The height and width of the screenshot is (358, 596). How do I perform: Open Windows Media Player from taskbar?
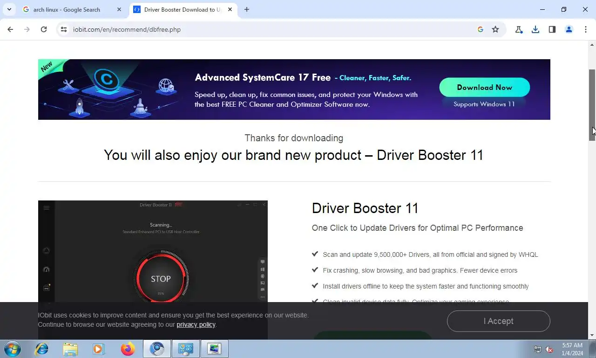pos(98,349)
